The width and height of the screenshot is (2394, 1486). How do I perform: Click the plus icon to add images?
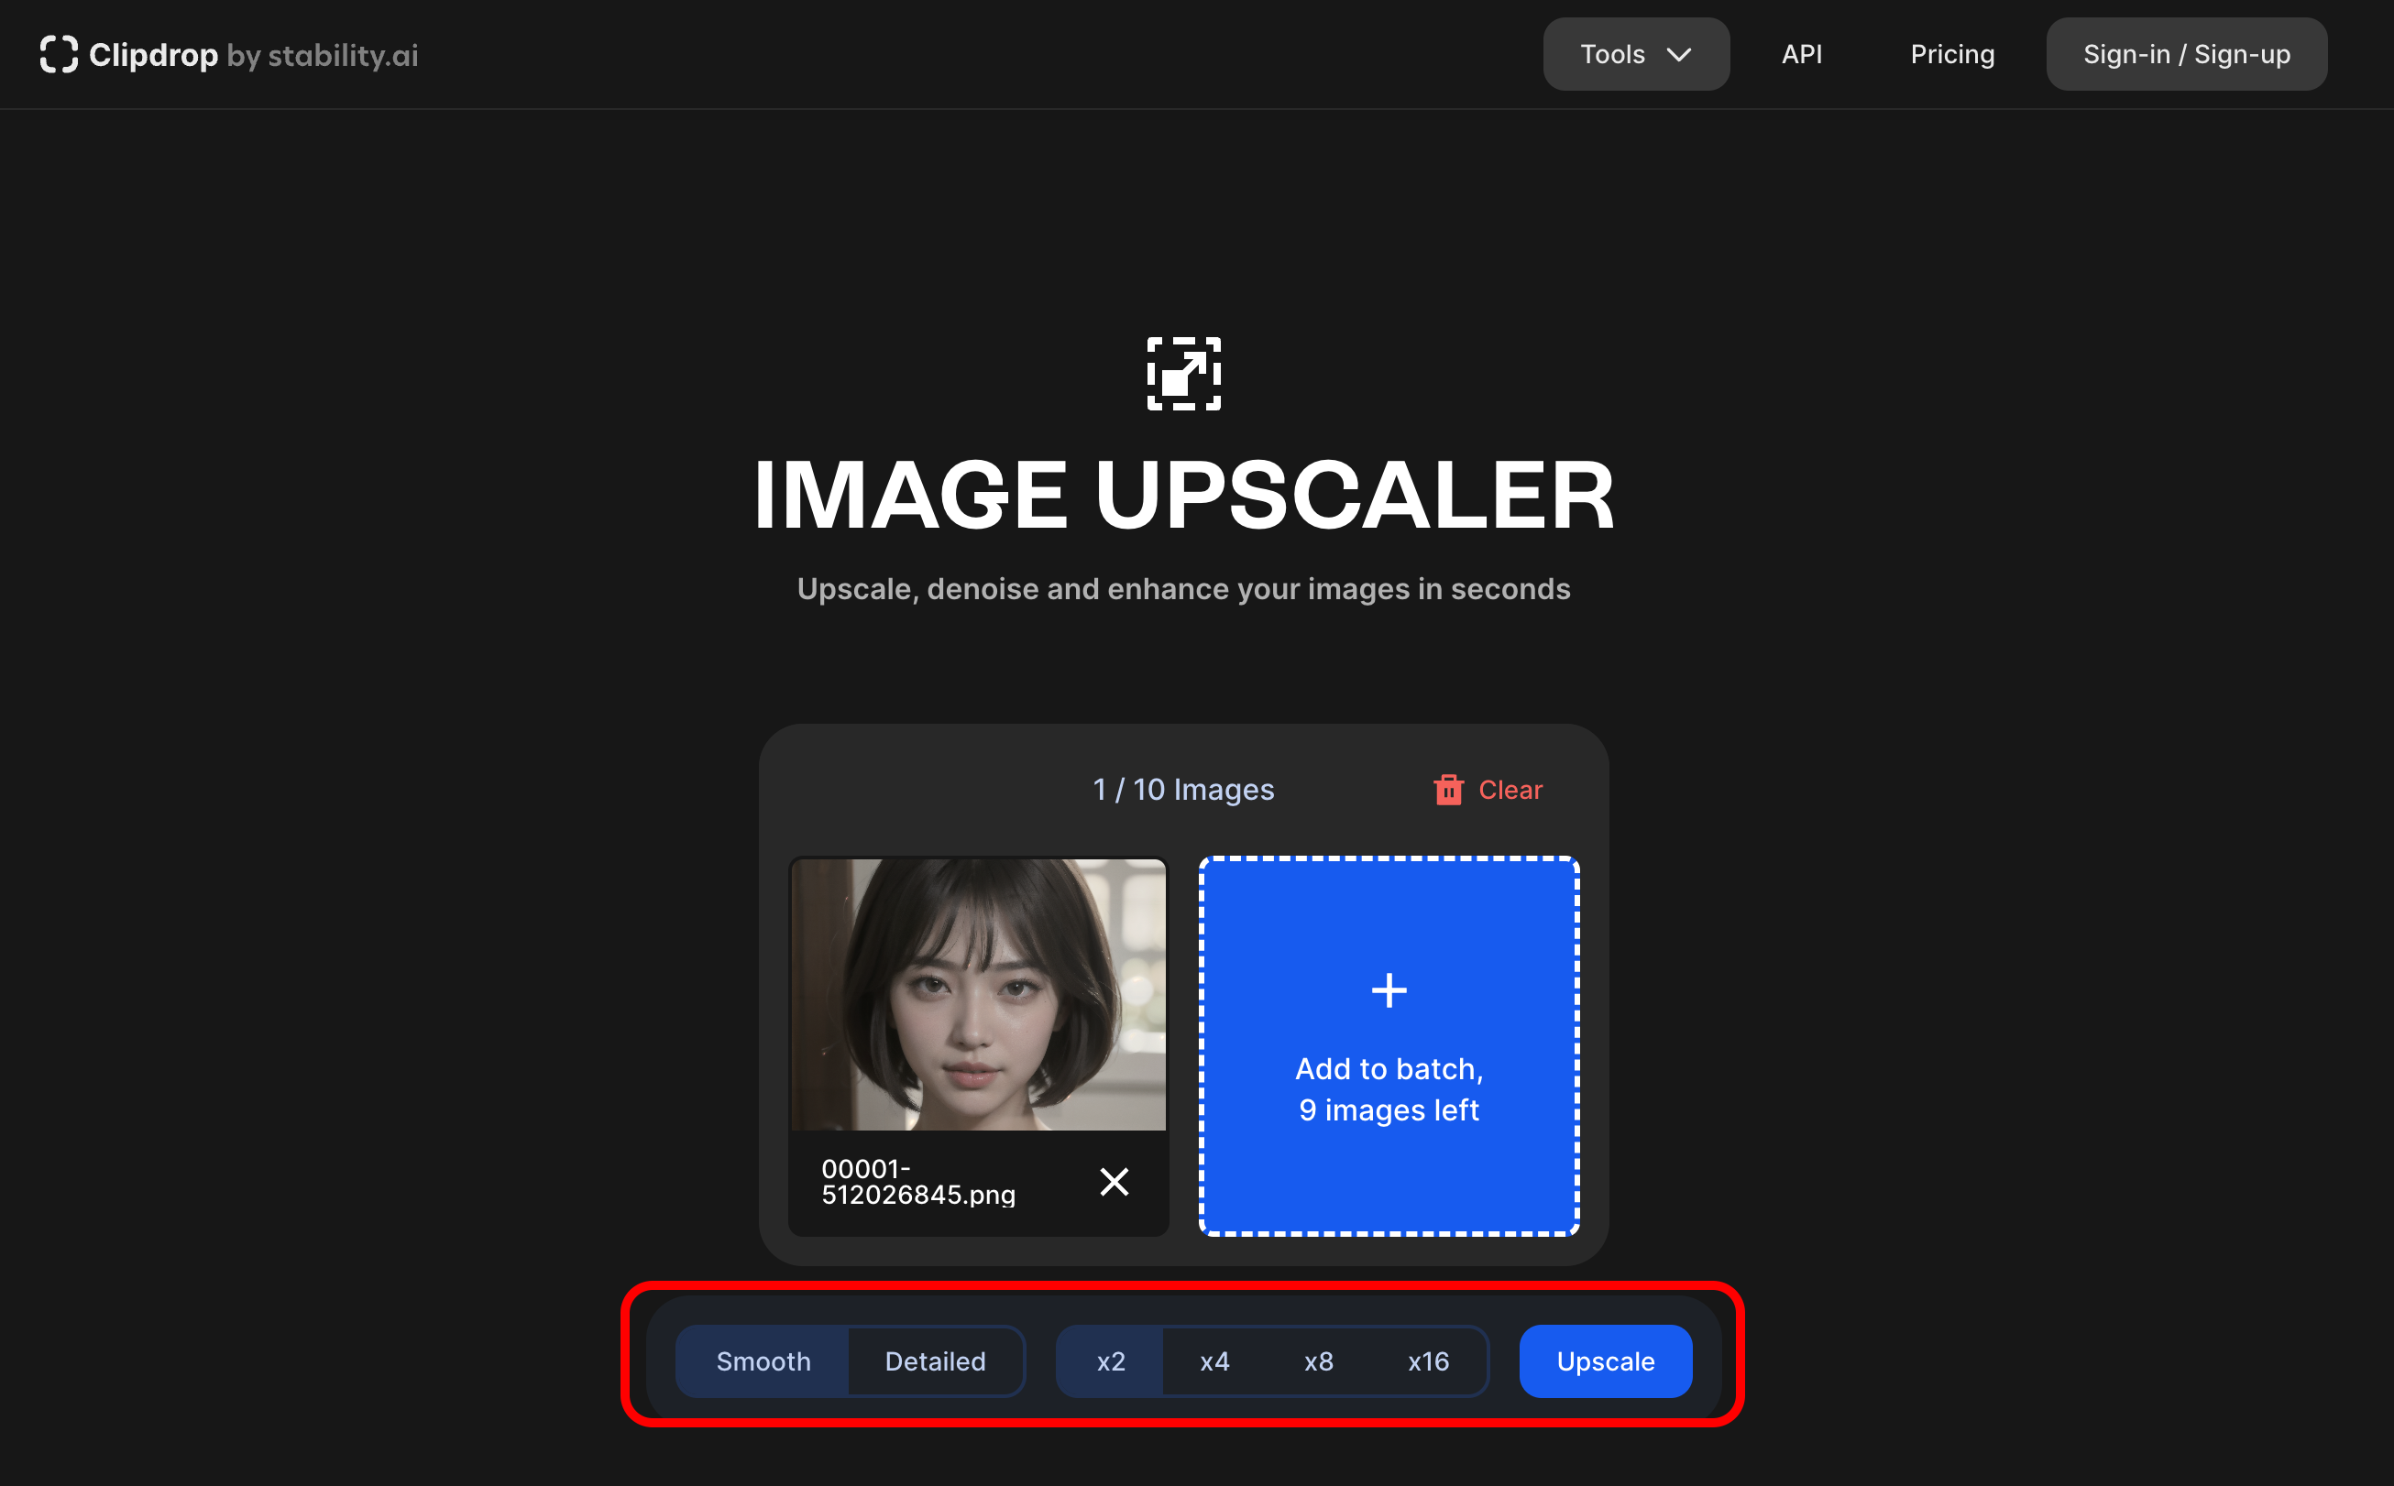pos(1389,989)
